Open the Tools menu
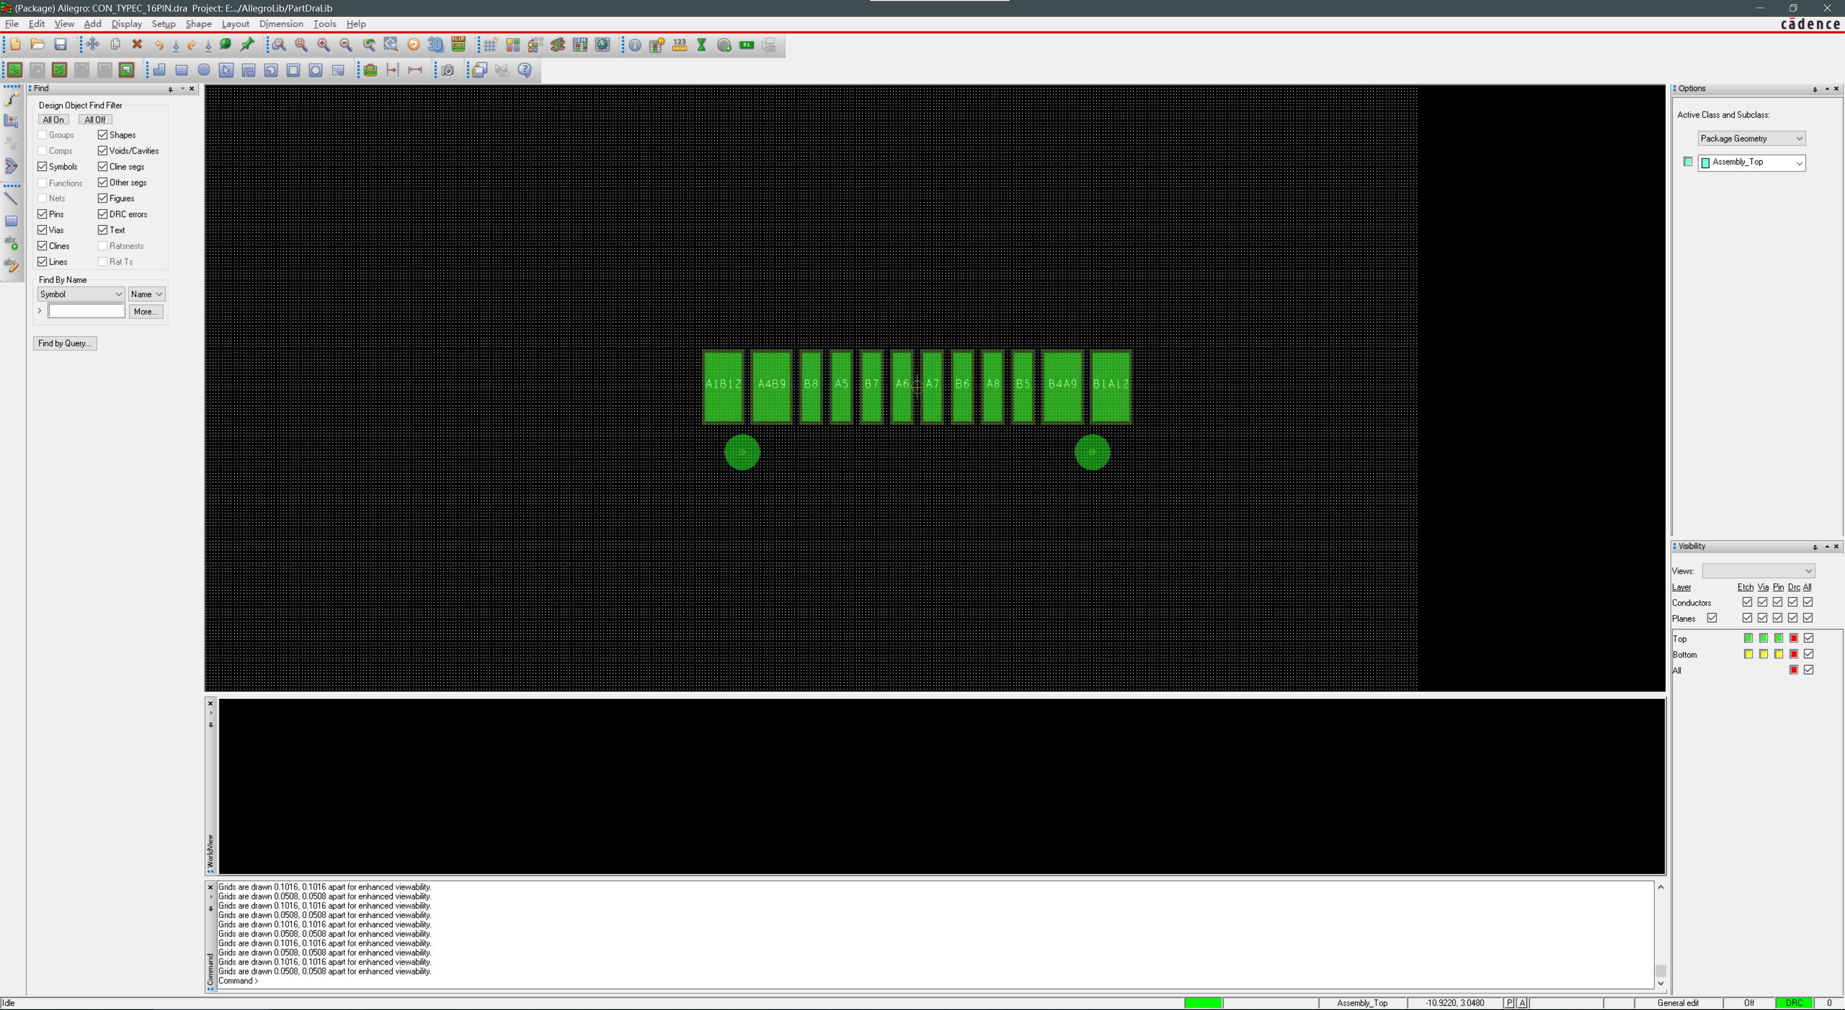 pos(324,24)
